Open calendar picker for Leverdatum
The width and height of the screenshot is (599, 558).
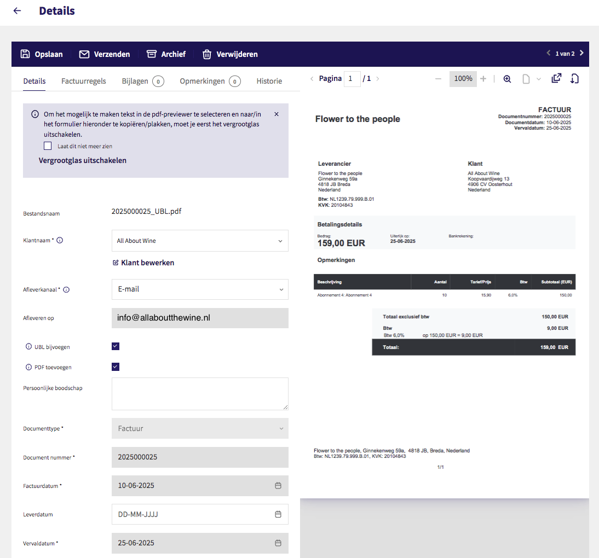click(278, 514)
